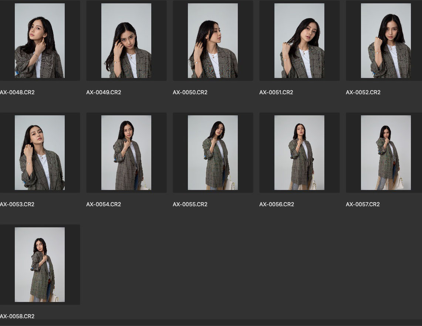The width and height of the screenshot is (422, 326).
Task: Select the AX-0048.CR2 photo thumbnail
Action: 40,41
